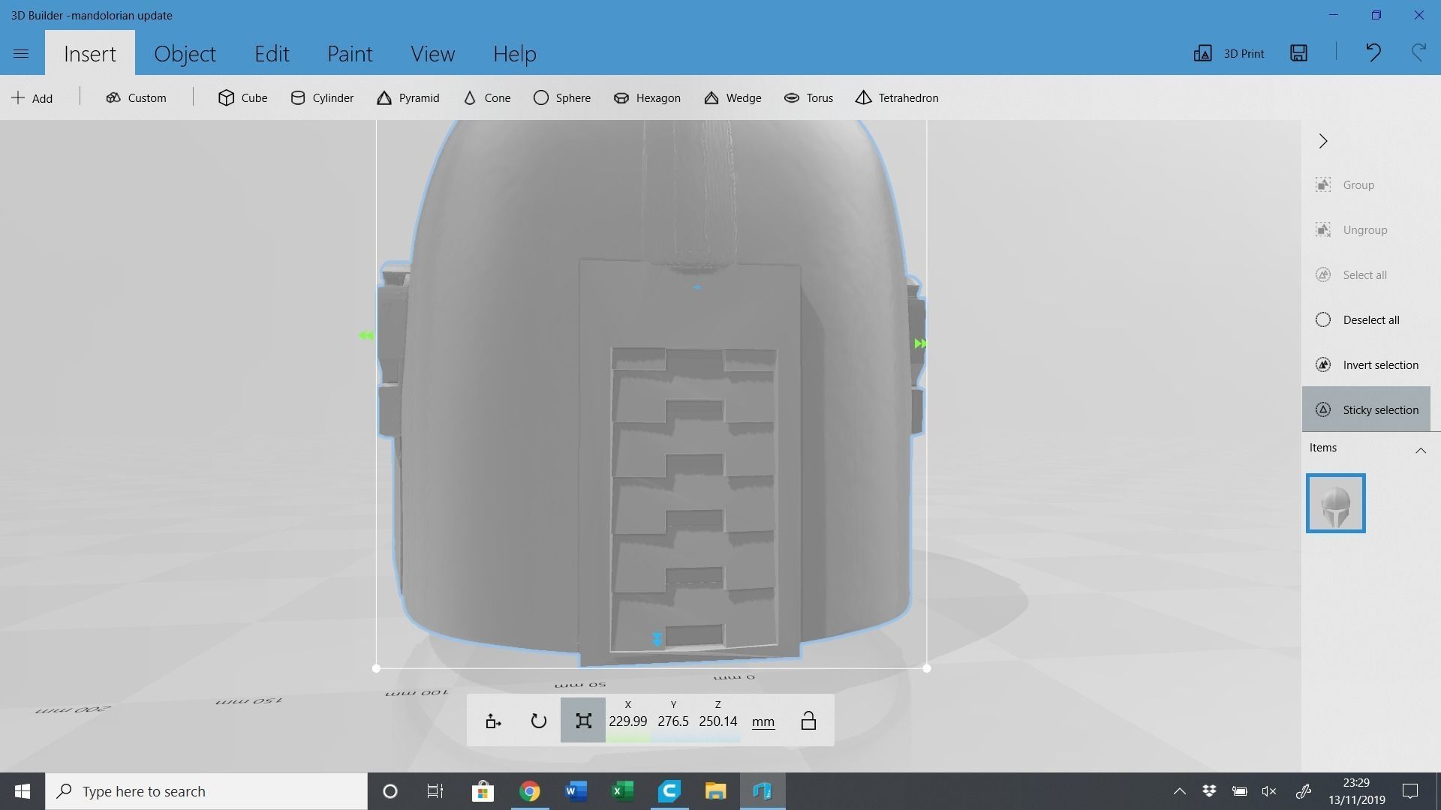Grab the left green scale arrow handle
This screenshot has width=1441, height=810.
click(x=366, y=335)
